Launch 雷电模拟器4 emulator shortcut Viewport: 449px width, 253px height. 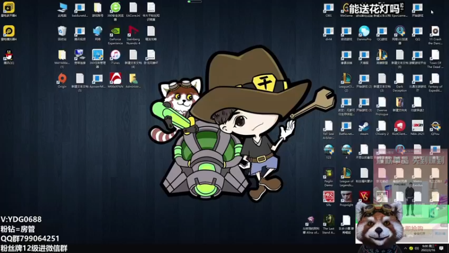point(8,33)
